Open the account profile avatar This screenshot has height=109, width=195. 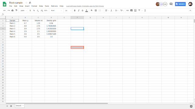(x=190, y=4)
